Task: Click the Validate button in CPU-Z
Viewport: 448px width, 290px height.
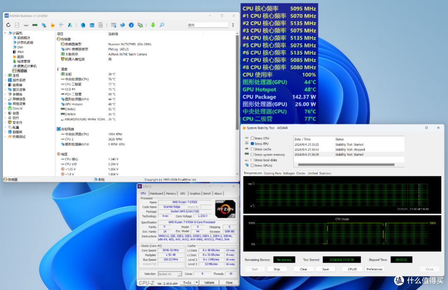Action: (209, 283)
